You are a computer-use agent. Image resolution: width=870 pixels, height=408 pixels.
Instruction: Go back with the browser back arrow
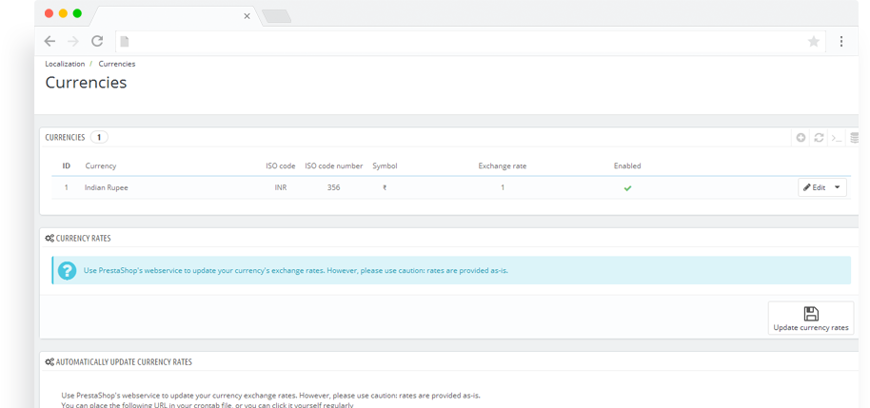click(49, 41)
